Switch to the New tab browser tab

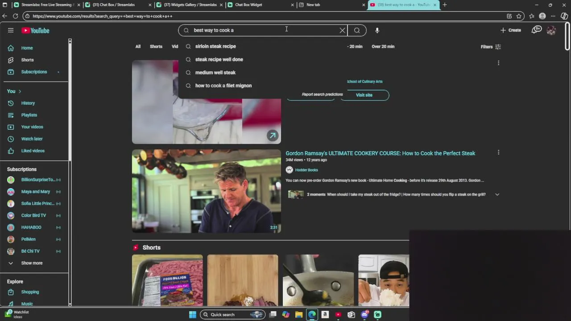[332, 5]
